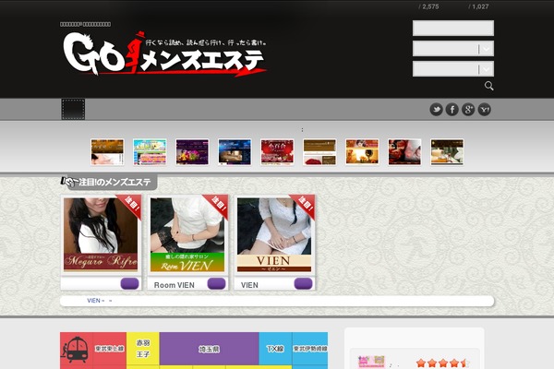The width and height of the screenshot is (554, 369).
Task: Select the TX線 blue tile
Action: coord(275,349)
